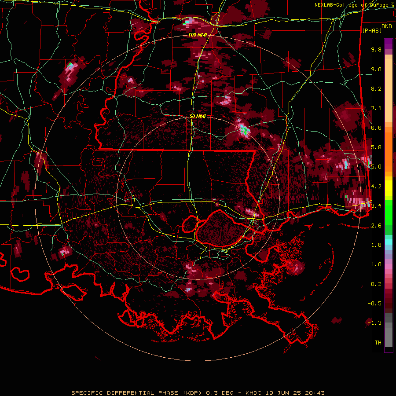Pick the orange segment of the color bar
The width and height of the screenshot is (396, 396).
[x=389, y=151]
